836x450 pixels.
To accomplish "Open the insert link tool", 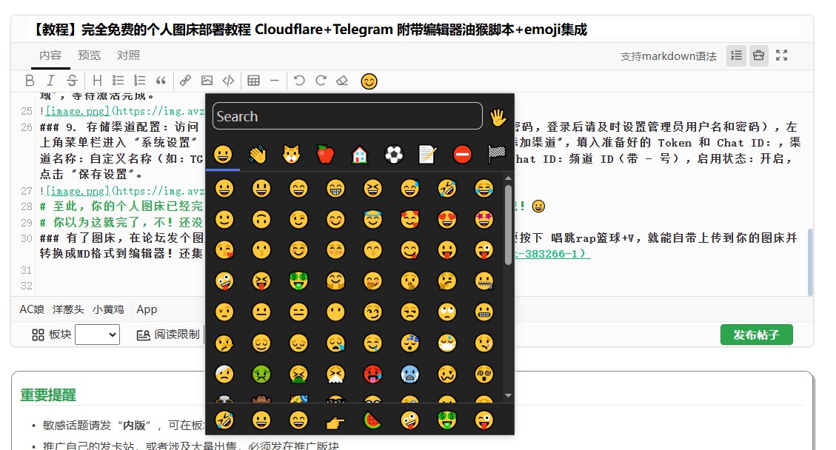I will coord(186,80).
